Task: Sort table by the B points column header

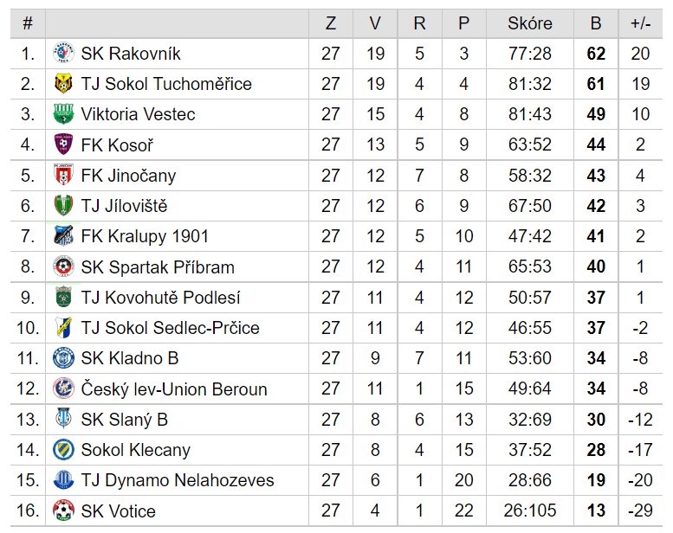Action: (x=596, y=23)
